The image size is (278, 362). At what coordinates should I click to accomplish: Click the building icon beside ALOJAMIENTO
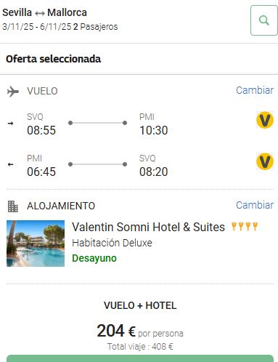tap(13, 206)
